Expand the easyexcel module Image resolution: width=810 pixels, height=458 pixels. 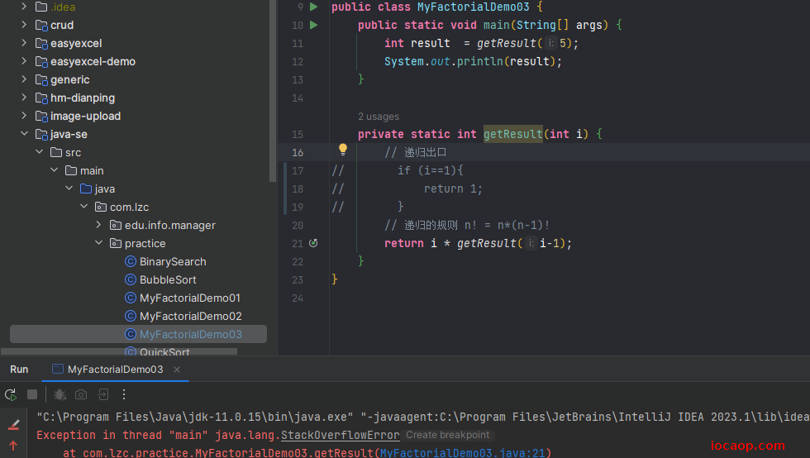(24, 43)
